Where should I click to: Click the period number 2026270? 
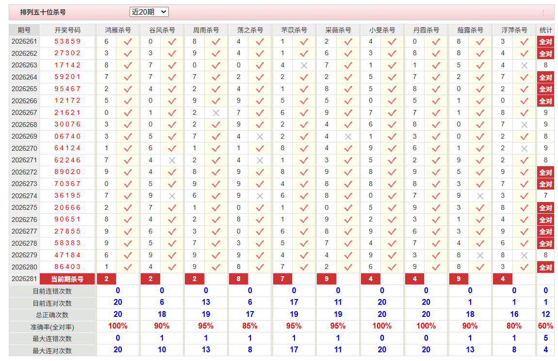click(24, 149)
